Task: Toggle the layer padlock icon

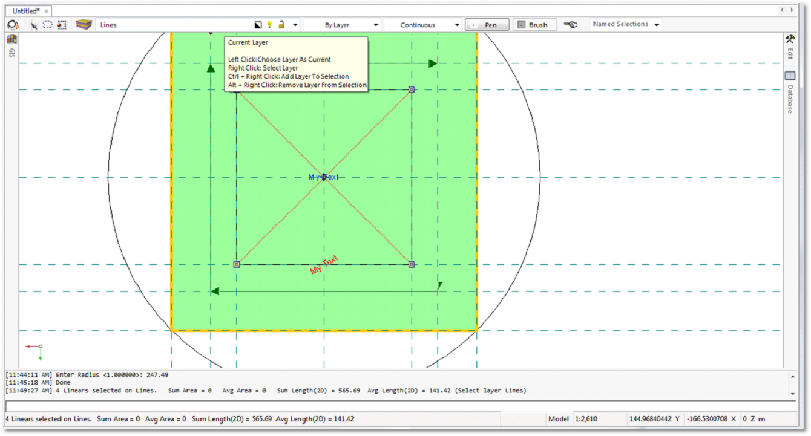Action: (x=281, y=25)
